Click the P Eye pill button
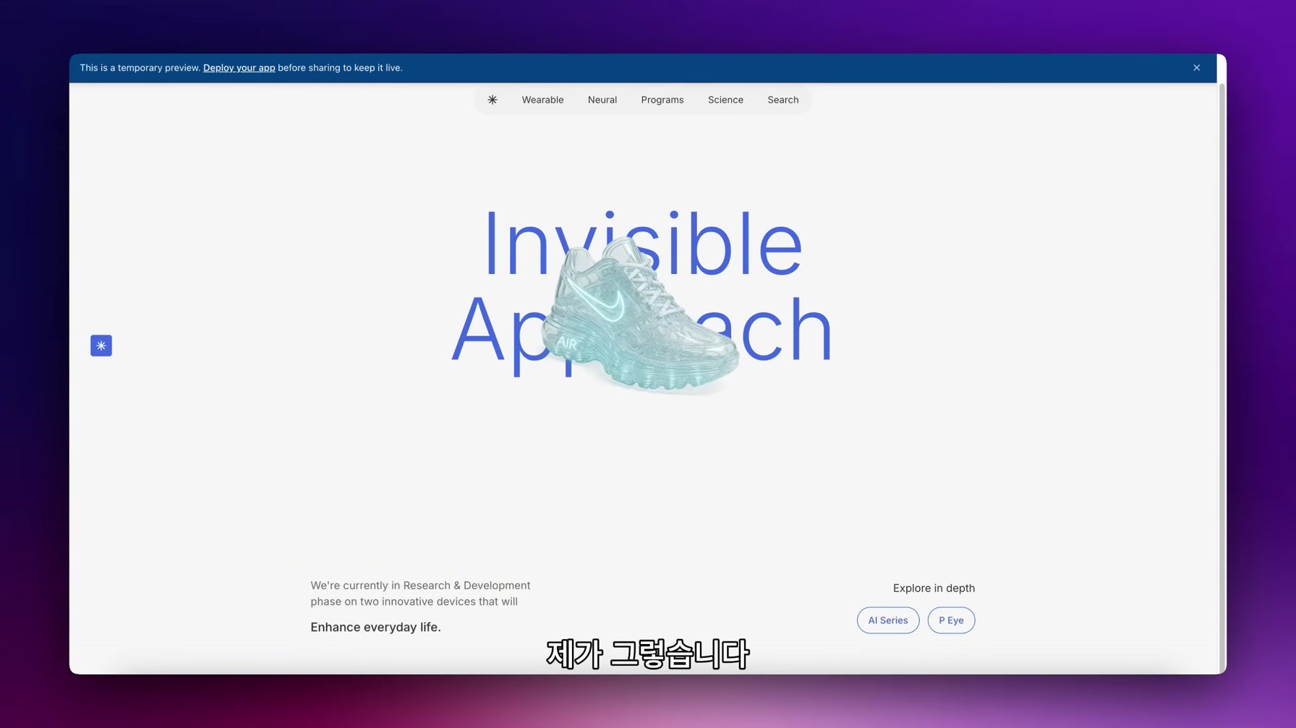1296x728 pixels. [x=951, y=620]
